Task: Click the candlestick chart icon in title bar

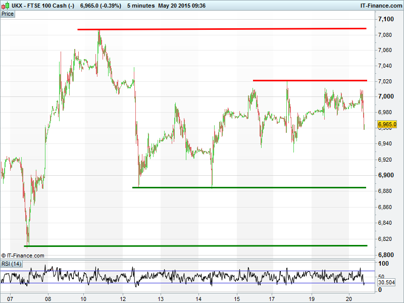Action: [6, 5]
